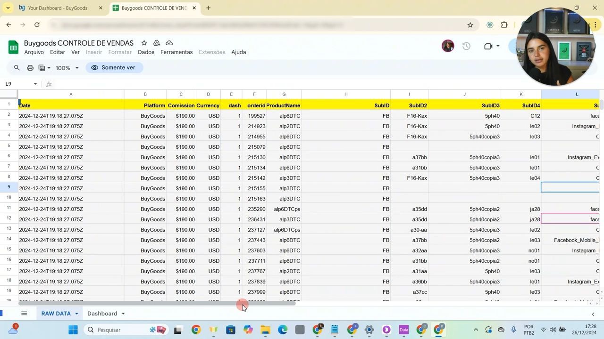Open the user avatar next to history
The image size is (604, 339).
pyautogui.click(x=448, y=46)
